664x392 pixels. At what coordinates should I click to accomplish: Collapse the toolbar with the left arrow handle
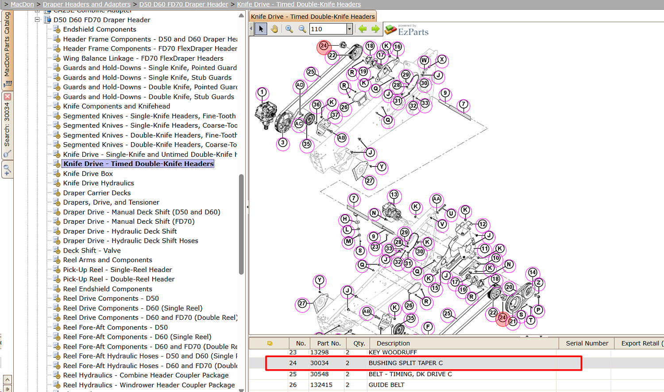click(251, 29)
